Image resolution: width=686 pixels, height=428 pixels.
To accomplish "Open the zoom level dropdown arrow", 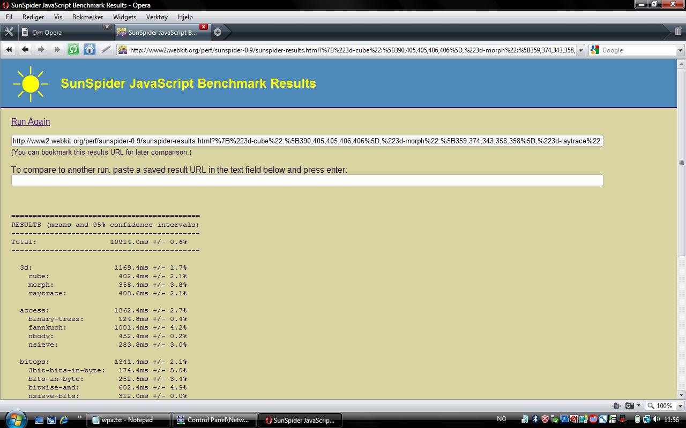I will (680, 406).
